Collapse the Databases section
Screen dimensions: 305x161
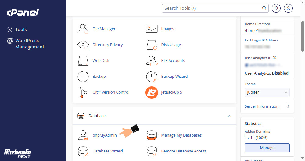(x=229, y=116)
